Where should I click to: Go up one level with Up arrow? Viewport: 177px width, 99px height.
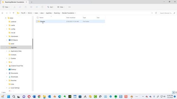point(14,13)
